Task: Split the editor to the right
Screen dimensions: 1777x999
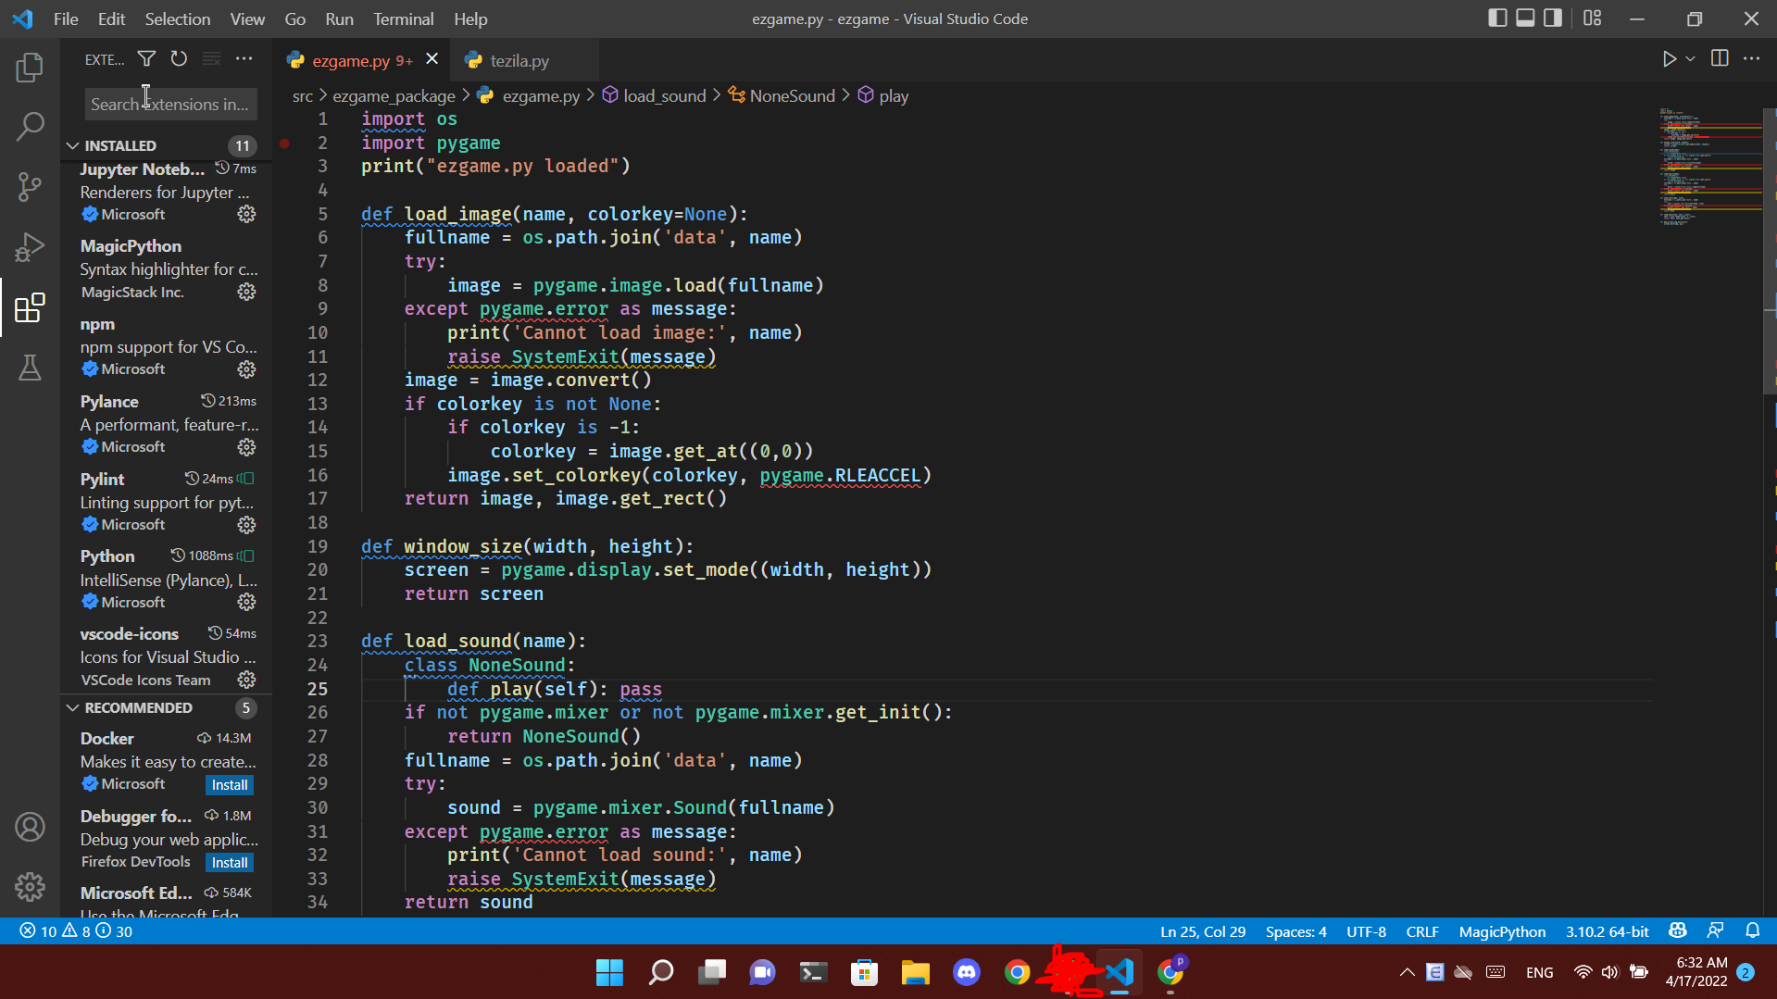Action: point(1720,59)
